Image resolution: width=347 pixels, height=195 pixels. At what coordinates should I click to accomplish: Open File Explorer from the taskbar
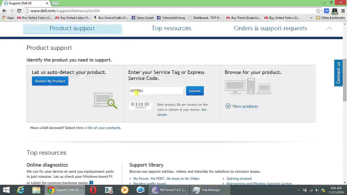(36, 190)
